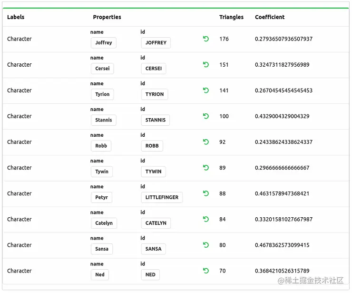
Task: Click the green refresh icon in Petyr row
Action: (x=205, y=193)
